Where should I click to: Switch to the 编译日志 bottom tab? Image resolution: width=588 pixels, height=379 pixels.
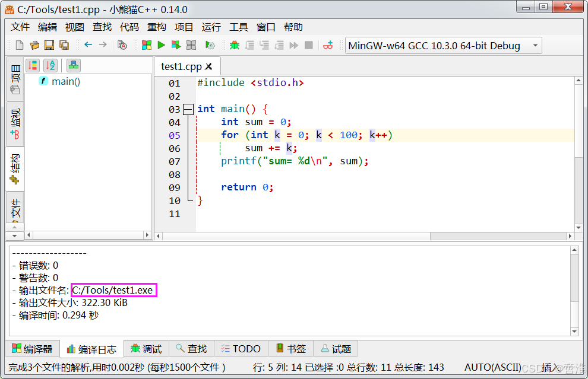click(92, 349)
